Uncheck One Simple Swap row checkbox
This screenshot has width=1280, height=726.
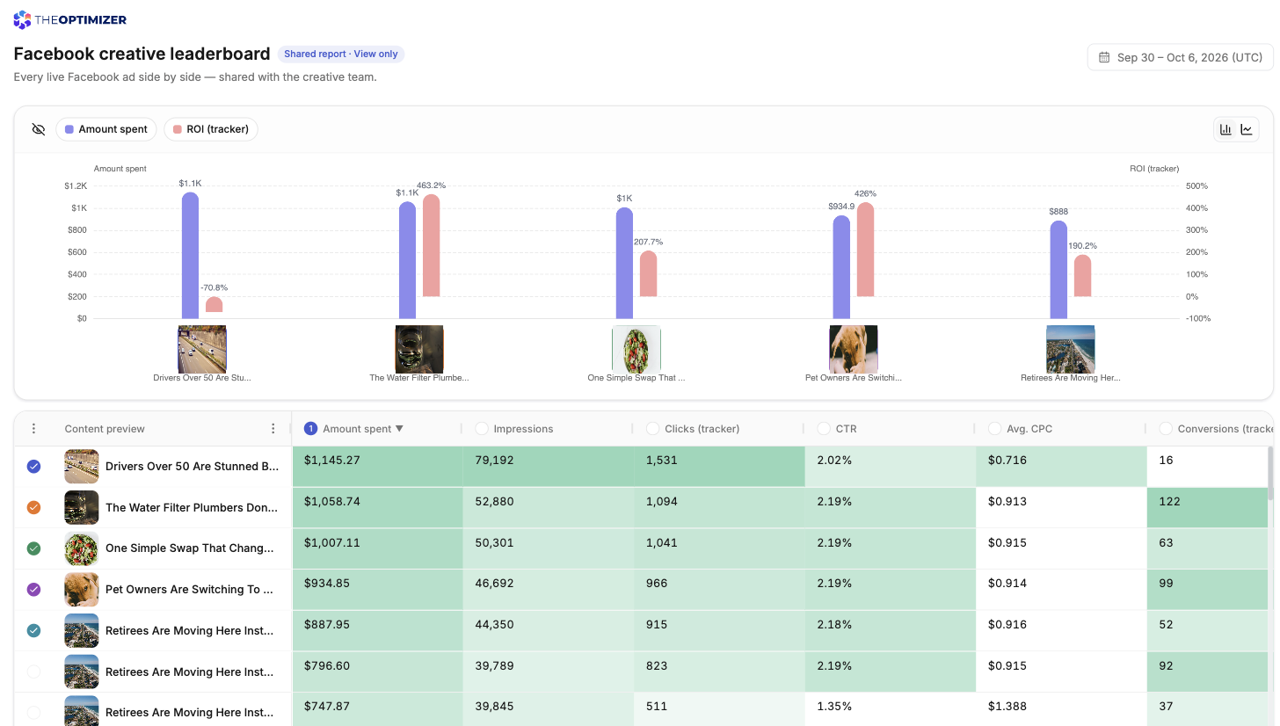33,548
